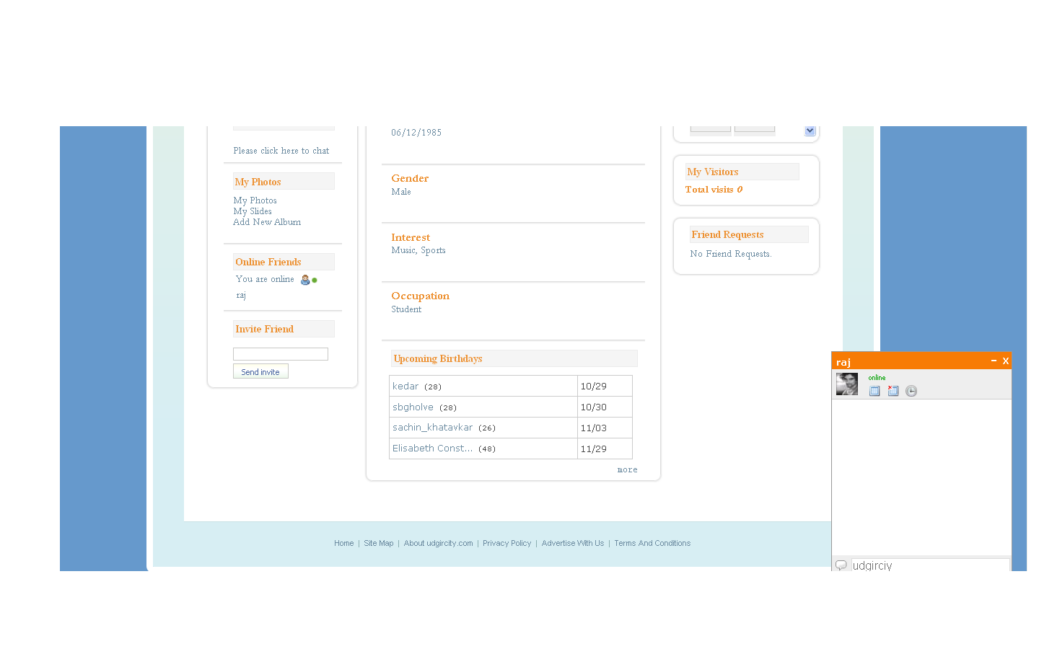Click the Invite Friend email field

point(281,354)
